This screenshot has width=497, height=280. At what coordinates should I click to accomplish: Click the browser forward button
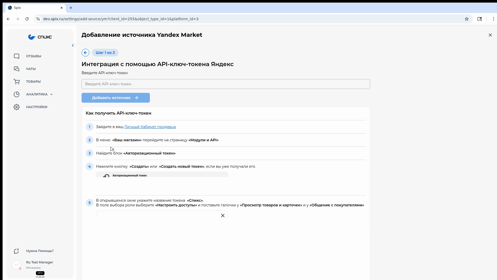18,19
